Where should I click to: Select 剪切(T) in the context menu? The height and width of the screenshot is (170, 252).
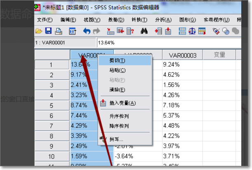117,60
